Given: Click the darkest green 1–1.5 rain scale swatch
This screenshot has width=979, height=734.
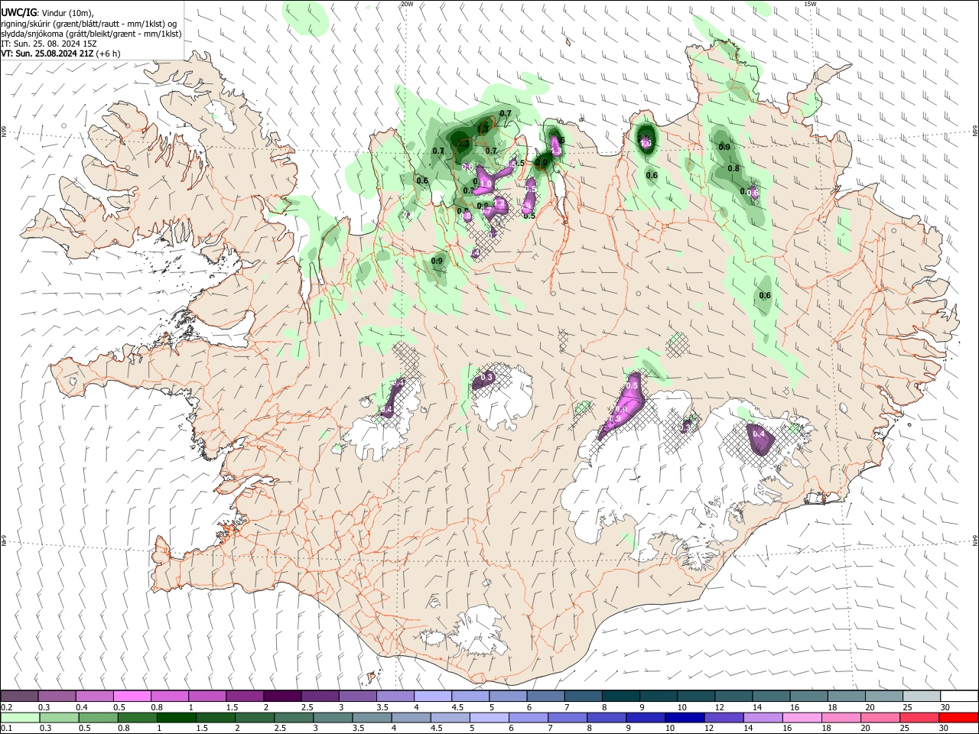Looking at the screenshot, I should click(x=177, y=717).
